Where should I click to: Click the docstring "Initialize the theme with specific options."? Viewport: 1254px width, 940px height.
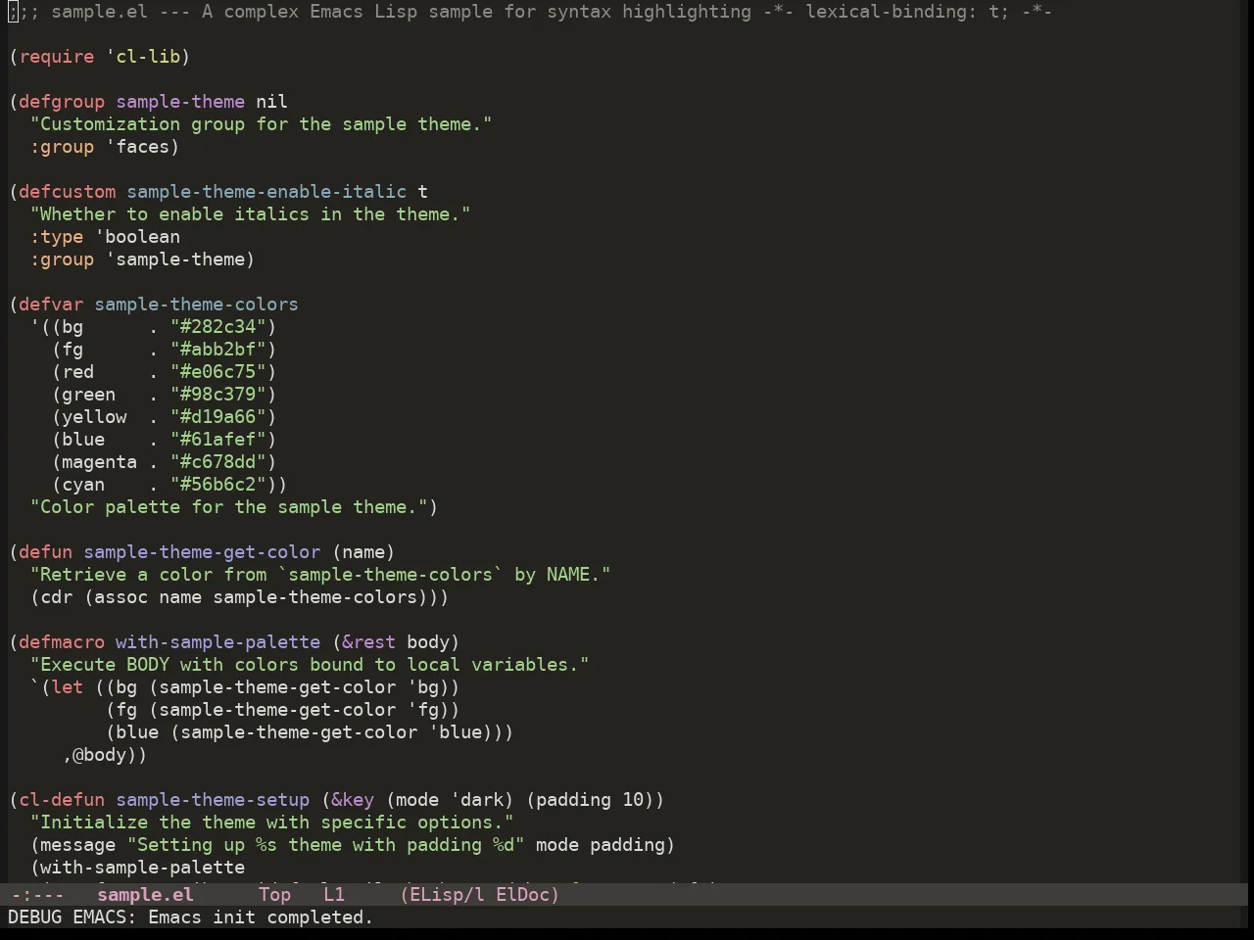pyautogui.click(x=272, y=822)
